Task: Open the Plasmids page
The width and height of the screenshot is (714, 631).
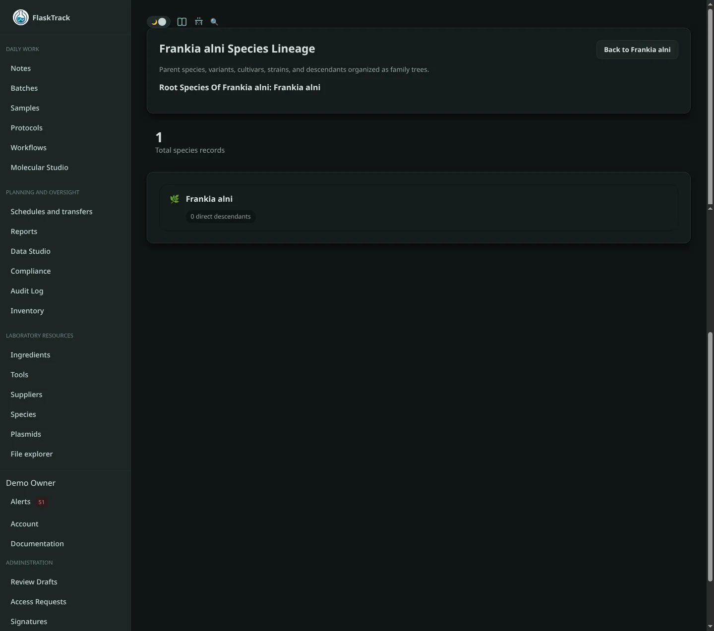Action: pyautogui.click(x=26, y=434)
